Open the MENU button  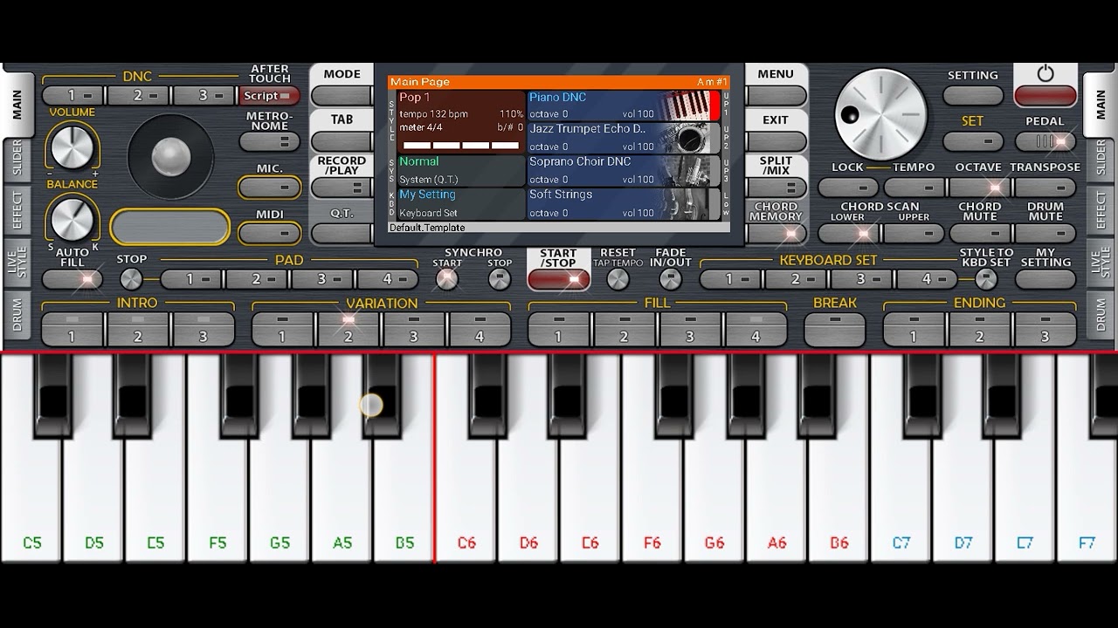click(x=776, y=95)
